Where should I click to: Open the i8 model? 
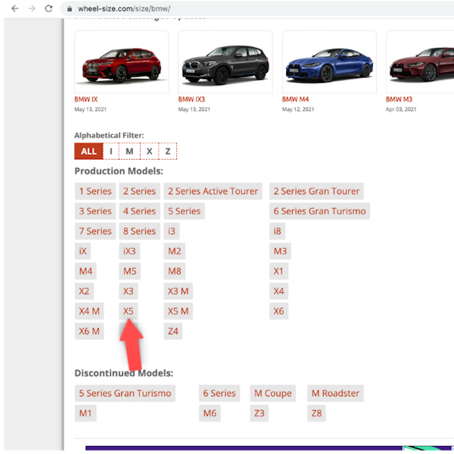(277, 231)
